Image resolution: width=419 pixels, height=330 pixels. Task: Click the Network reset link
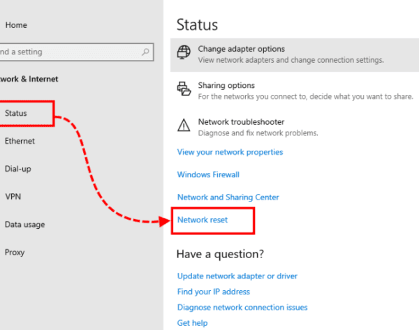pos(203,220)
